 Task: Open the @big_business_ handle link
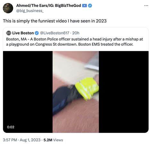[30, 11]
